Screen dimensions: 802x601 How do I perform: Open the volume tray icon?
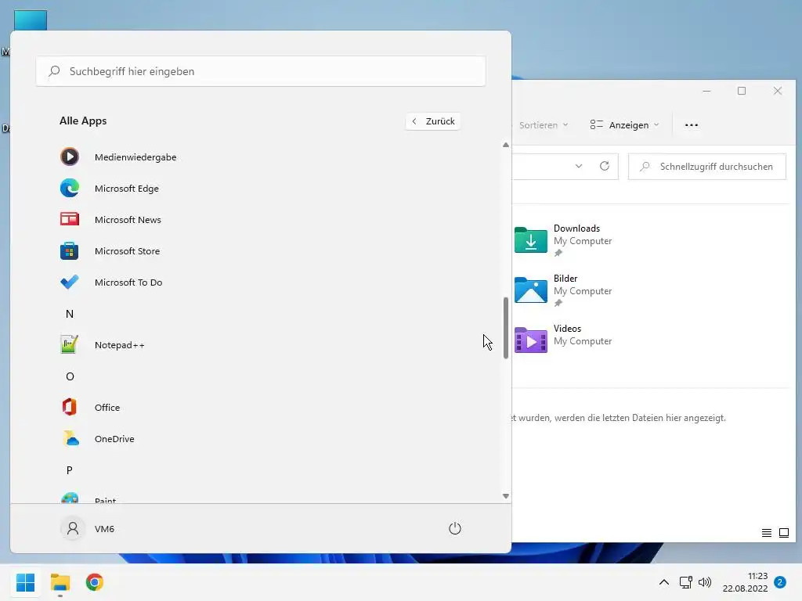(x=705, y=582)
